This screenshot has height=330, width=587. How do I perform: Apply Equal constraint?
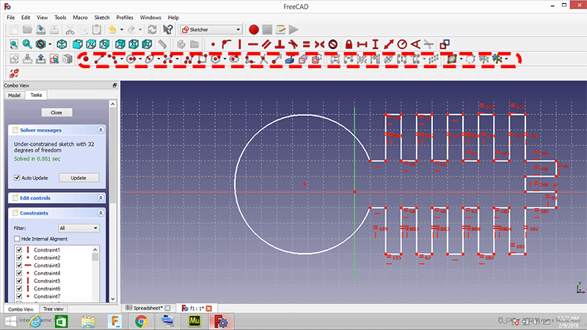pyautogui.click(x=306, y=45)
